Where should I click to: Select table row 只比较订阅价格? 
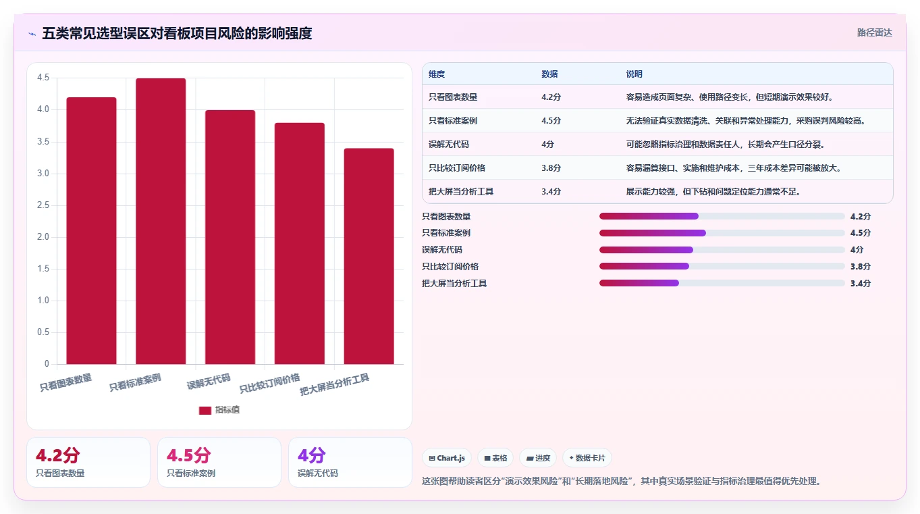[x=657, y=168]
